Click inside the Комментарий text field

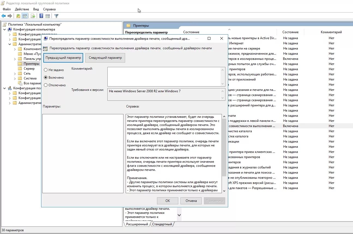pos(164,77)
